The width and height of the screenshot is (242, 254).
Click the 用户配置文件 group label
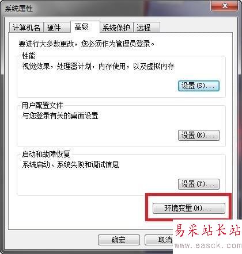[43, 105]
